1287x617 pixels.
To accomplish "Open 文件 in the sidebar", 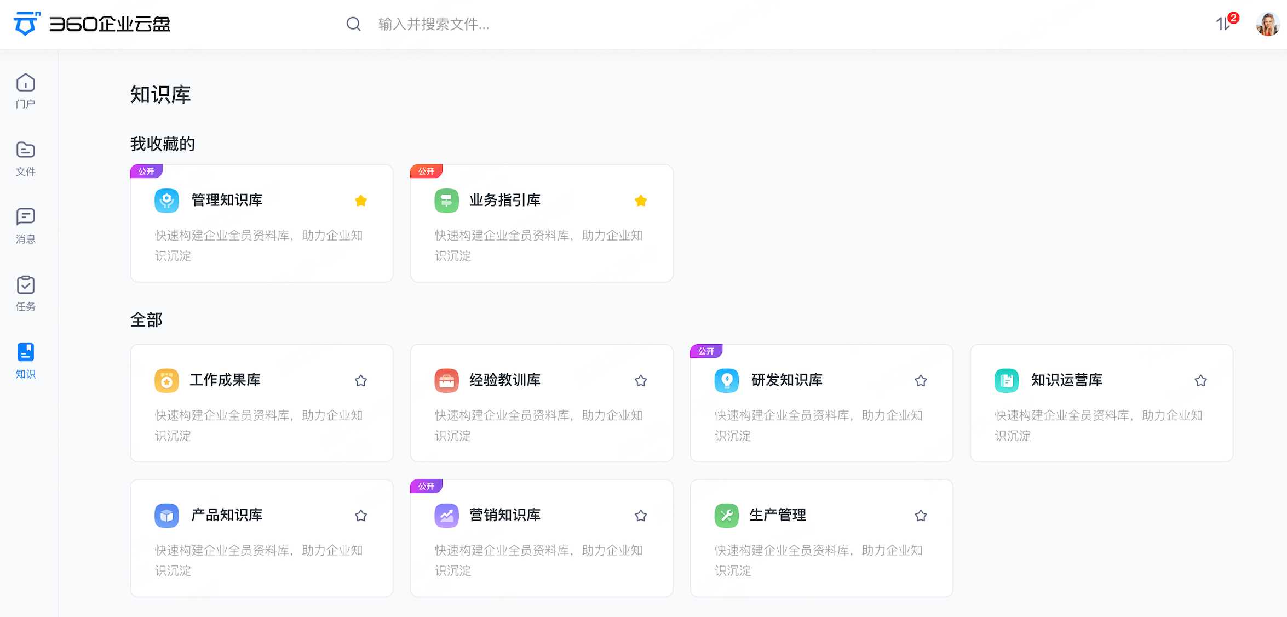I will (26, 159).
